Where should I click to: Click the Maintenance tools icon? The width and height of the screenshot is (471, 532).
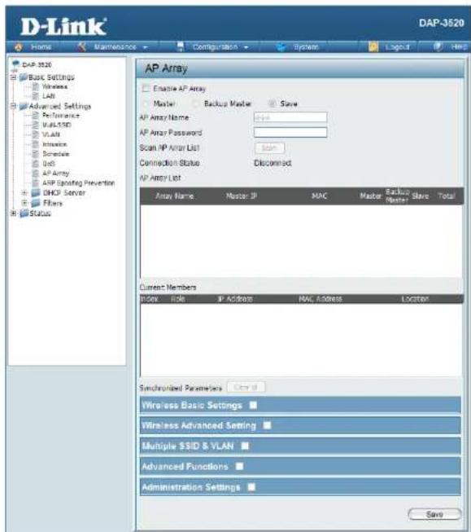point(81,46)
